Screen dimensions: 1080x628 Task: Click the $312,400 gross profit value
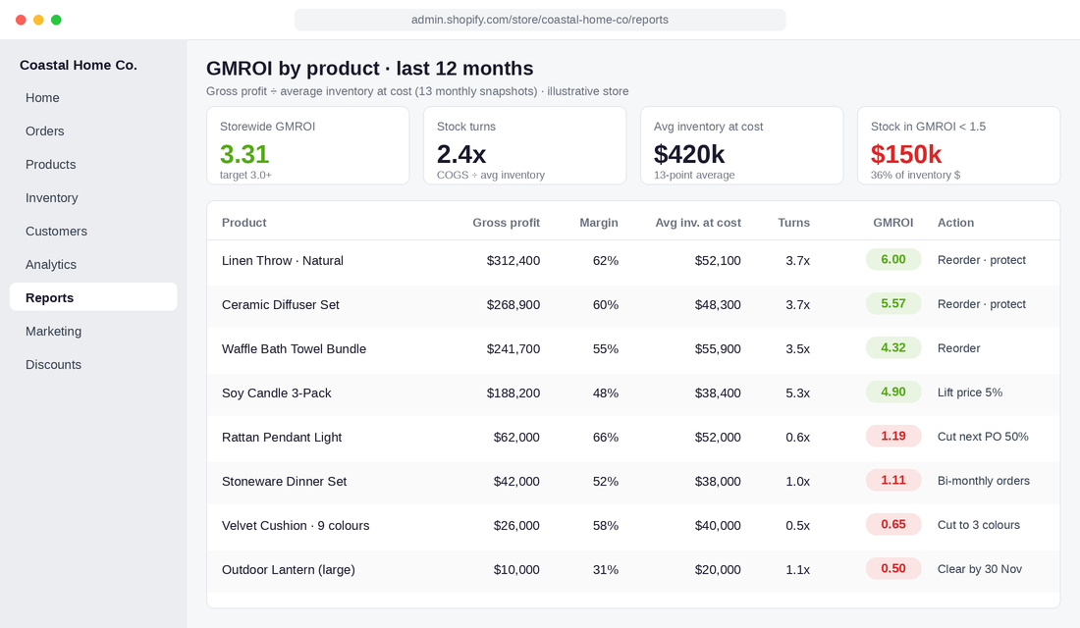coord(513,260)
